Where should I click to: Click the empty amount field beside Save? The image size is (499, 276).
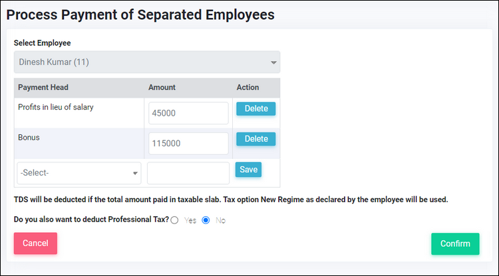coord(188,173)
